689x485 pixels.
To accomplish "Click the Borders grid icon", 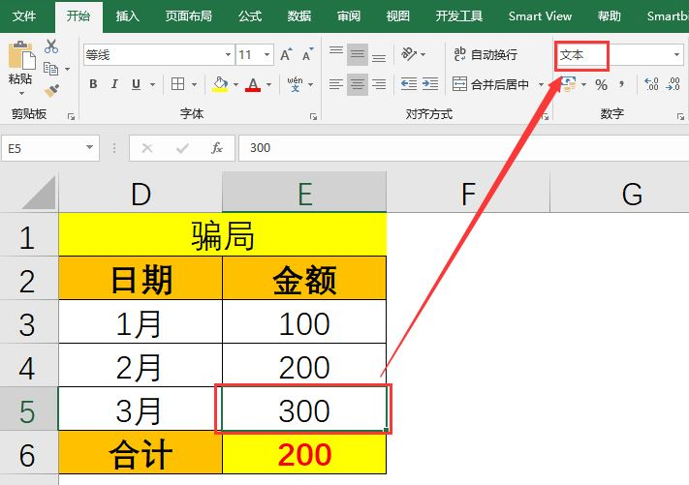I will (177, 84).
